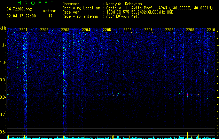Select the ICOM IC-575 receiver description

pos(140,12)
